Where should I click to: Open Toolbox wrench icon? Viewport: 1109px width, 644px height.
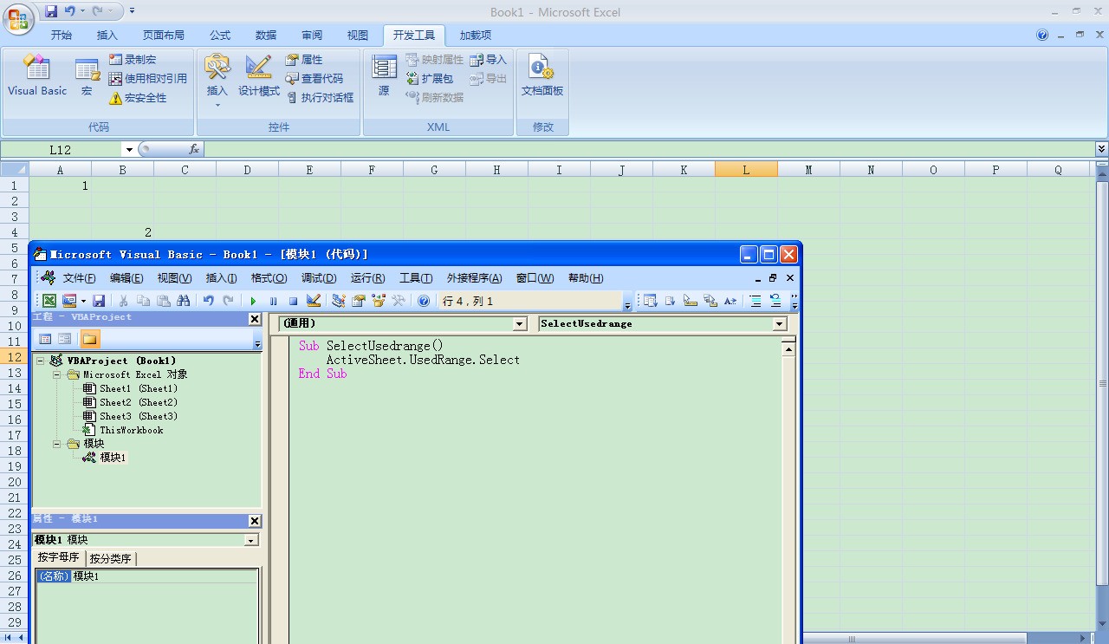coord(399,301)
